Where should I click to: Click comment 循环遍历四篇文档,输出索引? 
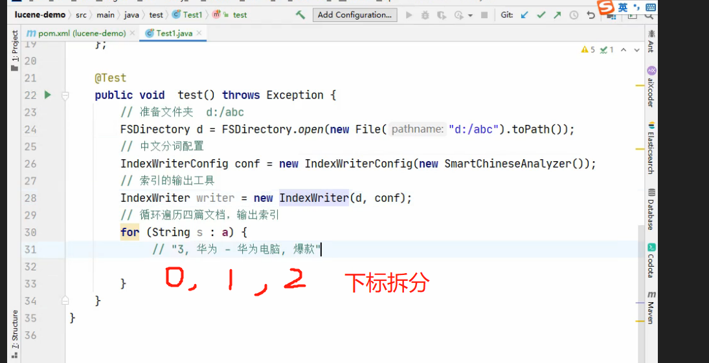pyautogui.click(x=200, y=215)
